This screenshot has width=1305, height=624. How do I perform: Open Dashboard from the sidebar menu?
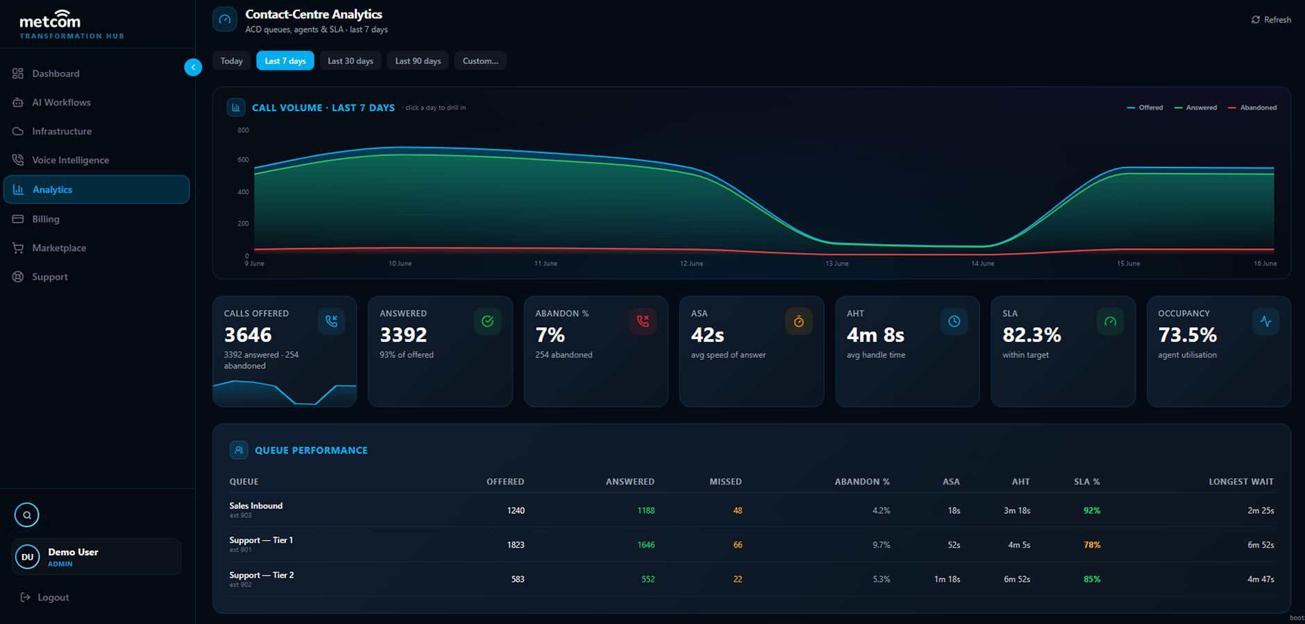[x=96, y=73]
